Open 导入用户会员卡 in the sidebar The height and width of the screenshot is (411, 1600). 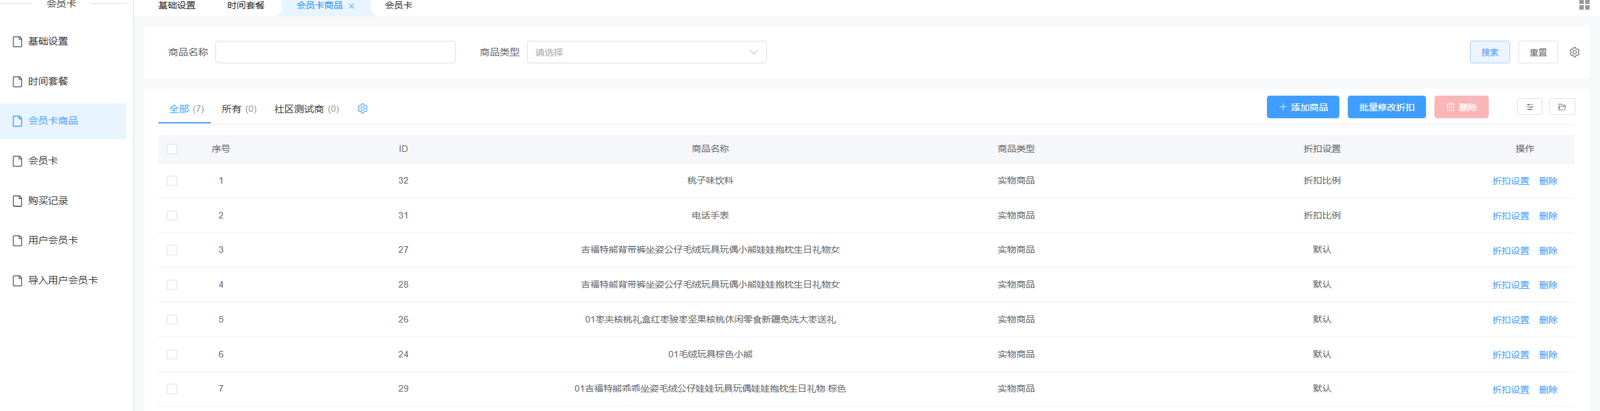click(63, 280)
